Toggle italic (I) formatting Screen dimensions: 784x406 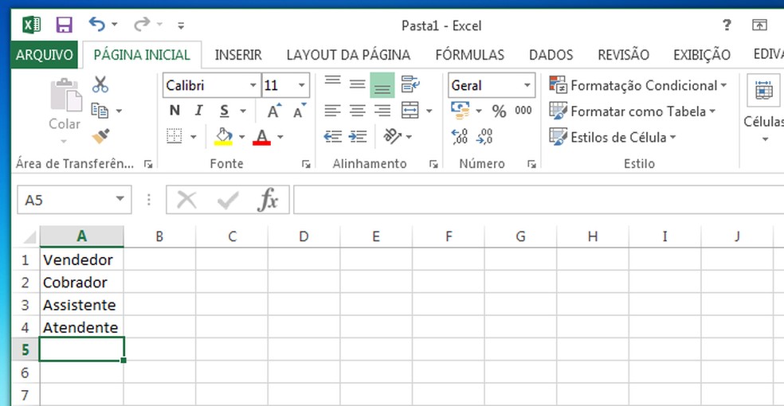click(x=198, y=111)
